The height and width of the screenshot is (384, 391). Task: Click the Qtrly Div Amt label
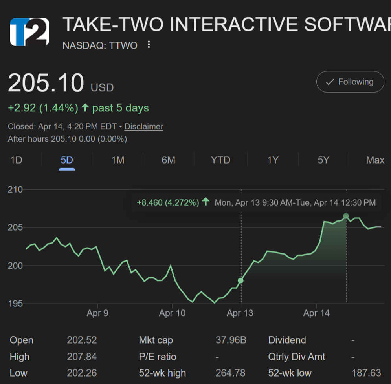point(296,357)
